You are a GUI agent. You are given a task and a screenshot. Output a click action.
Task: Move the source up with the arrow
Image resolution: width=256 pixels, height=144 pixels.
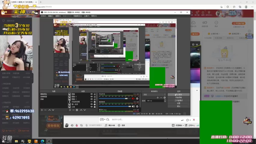[x=81, y=110]
